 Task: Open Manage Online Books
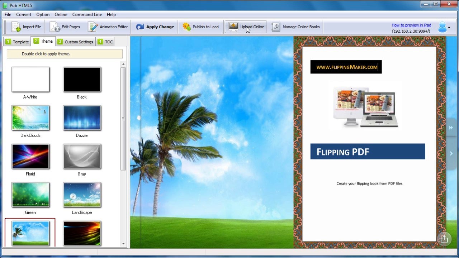tap(295, 27)
